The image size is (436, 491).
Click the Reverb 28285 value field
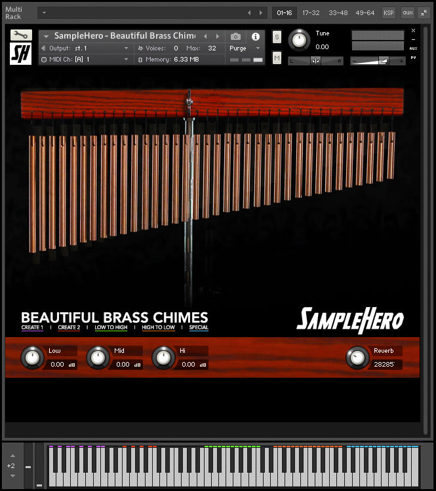tap(386, 365)
